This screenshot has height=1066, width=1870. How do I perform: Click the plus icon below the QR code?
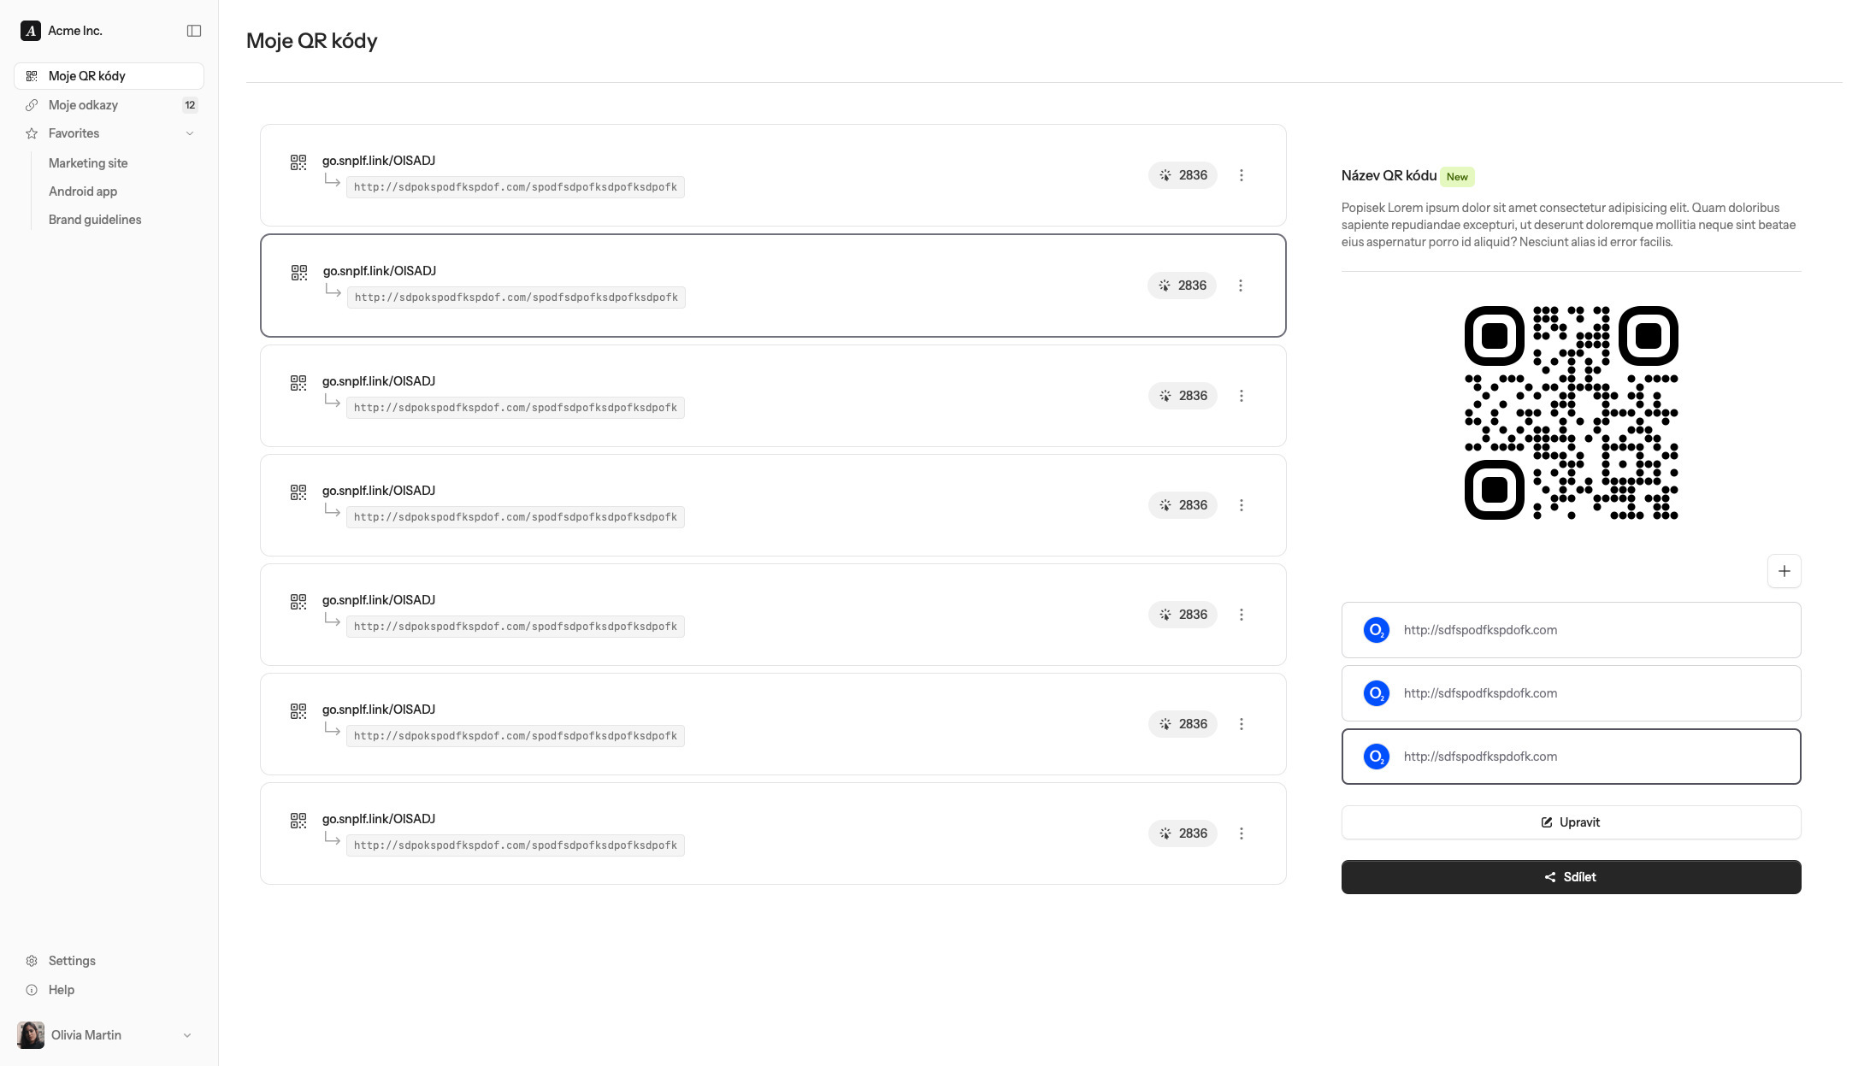pos(1784,571)
